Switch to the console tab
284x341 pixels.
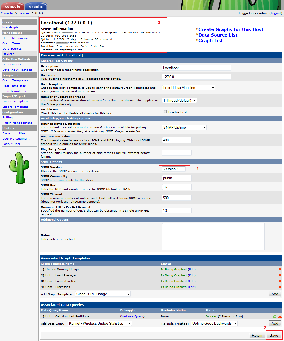point(12,6)
